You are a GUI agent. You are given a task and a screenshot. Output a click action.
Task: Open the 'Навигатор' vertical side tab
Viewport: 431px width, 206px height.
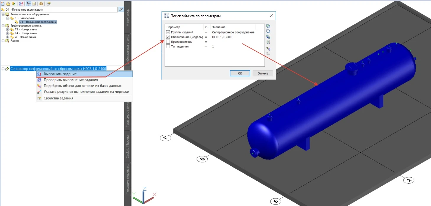coord(128,18)
